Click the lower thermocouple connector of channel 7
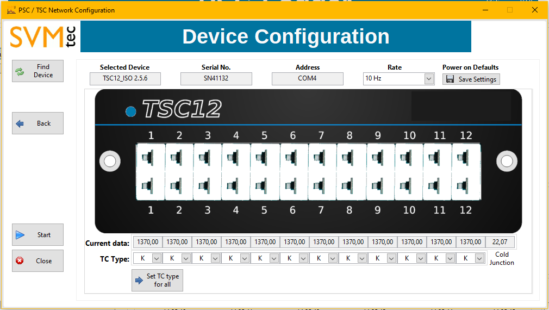This screenshot has height=310, width=549. [319, 185]
